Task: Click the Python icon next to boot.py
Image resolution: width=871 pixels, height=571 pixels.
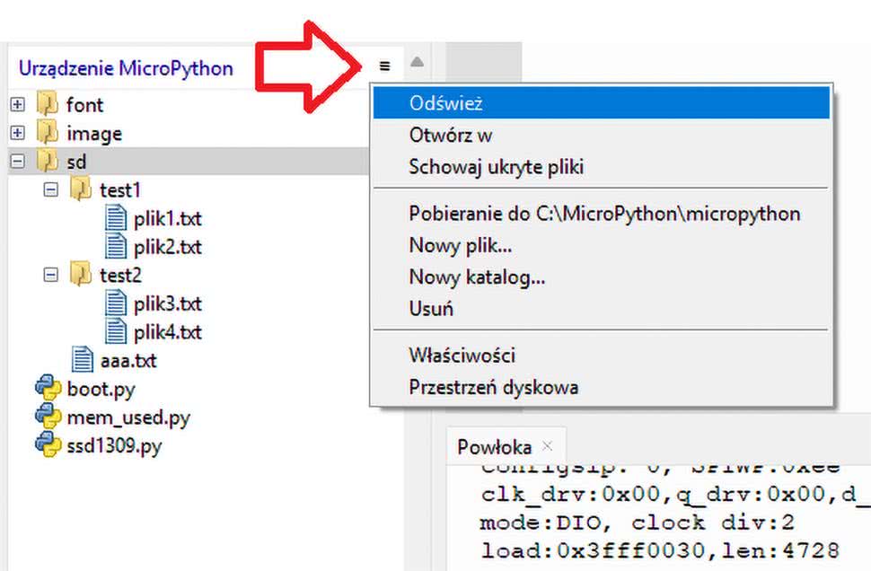Action: point(48,390)
